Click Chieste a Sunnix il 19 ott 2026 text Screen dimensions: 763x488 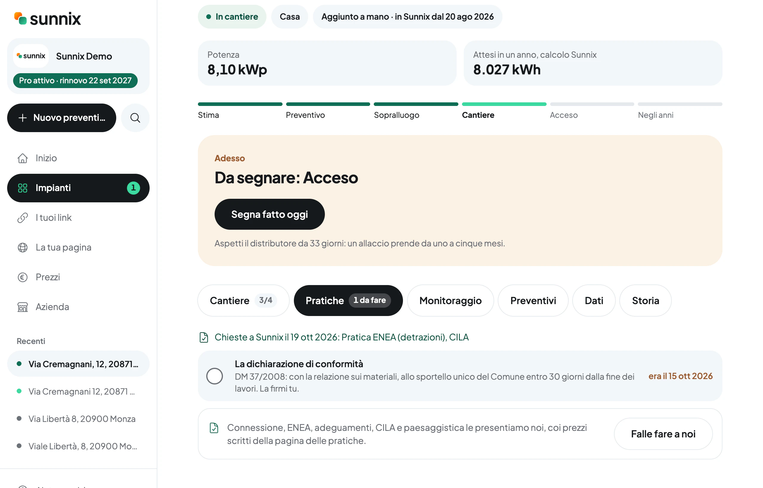pos(341,337)
